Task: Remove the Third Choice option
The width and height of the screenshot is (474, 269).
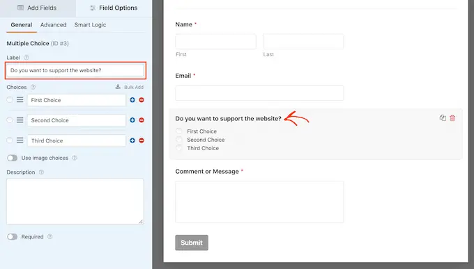Action: tap(142, 140)
